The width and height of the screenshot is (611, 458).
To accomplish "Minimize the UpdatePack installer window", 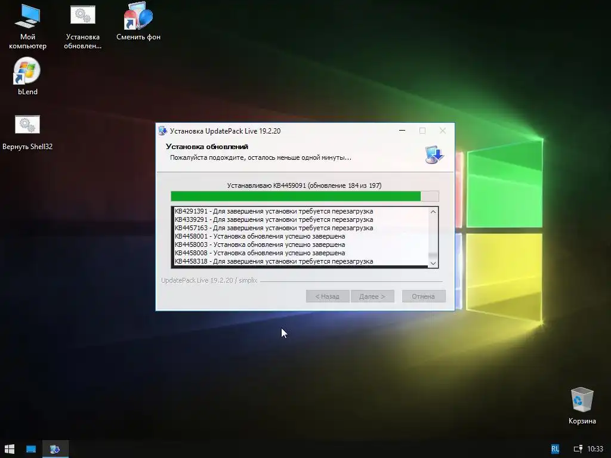I will (402, 131).
